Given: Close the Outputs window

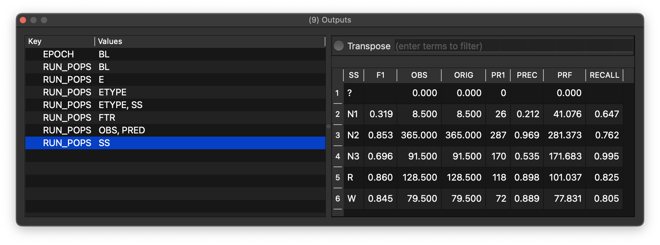Looking at the screenshot, I should click(x=23, y=20).
